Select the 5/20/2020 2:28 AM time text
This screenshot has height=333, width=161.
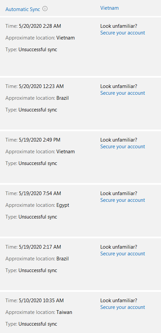[40, 26]
